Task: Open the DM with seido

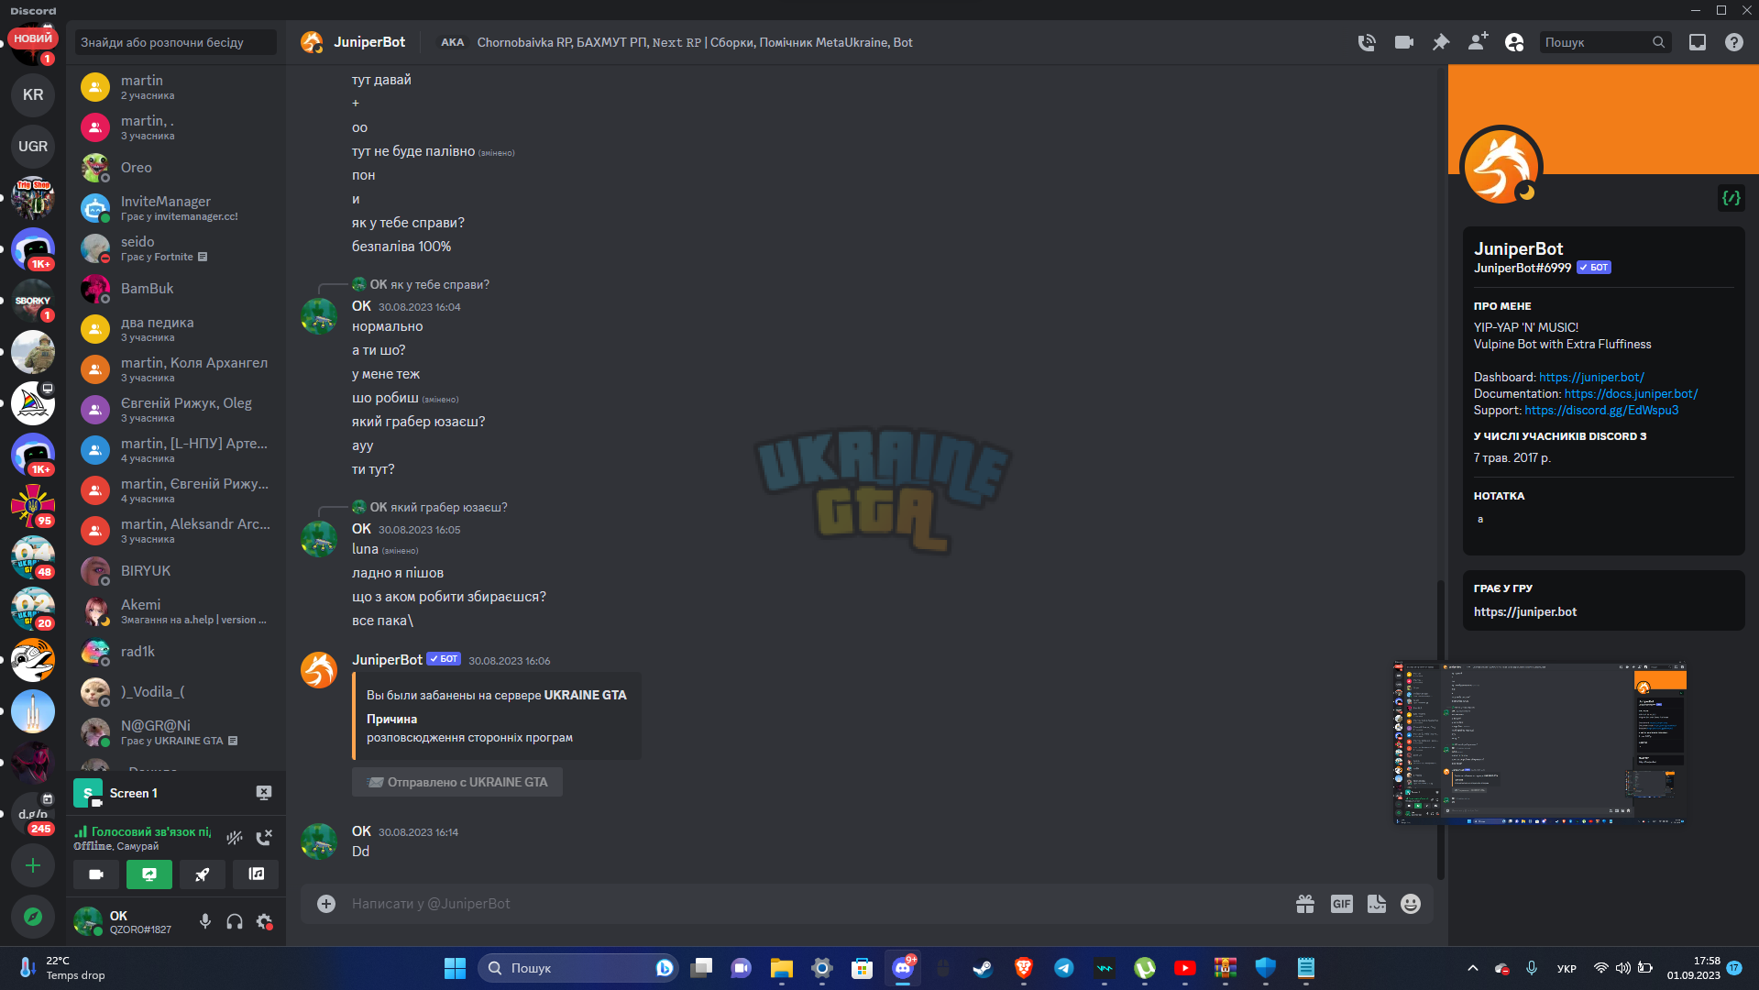Action: [175, 248]
